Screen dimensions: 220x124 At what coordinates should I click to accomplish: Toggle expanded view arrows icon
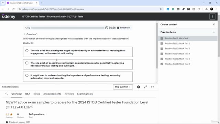[152, 87]
